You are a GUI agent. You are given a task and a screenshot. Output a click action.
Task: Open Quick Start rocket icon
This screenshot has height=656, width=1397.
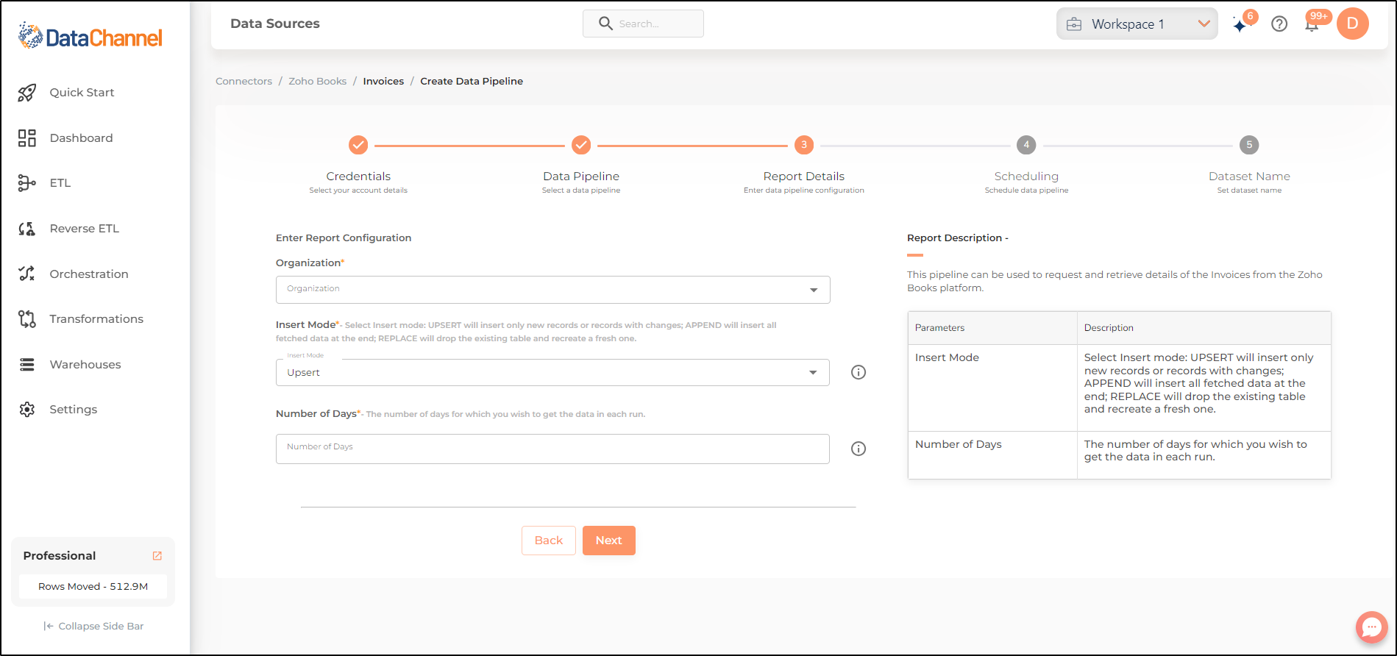[x=27, y=93]
